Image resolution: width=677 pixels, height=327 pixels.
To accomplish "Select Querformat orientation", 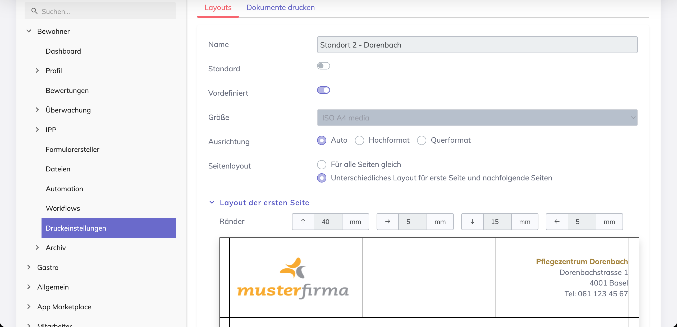I will 422,140.
